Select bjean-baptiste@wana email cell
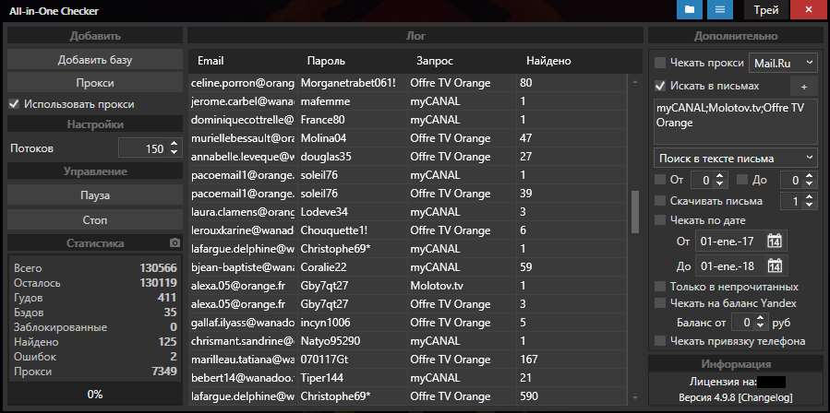This screenshot has width=830, height=413. click(x=243, y=267)
